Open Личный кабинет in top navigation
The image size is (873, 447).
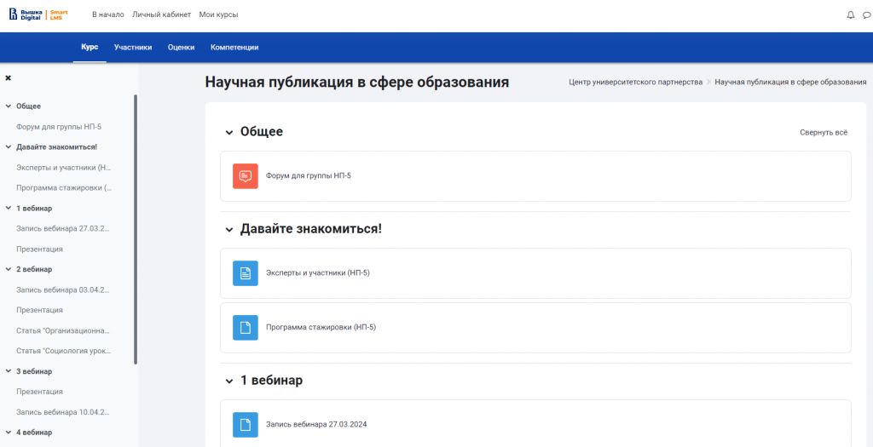[x=161, y=15]
